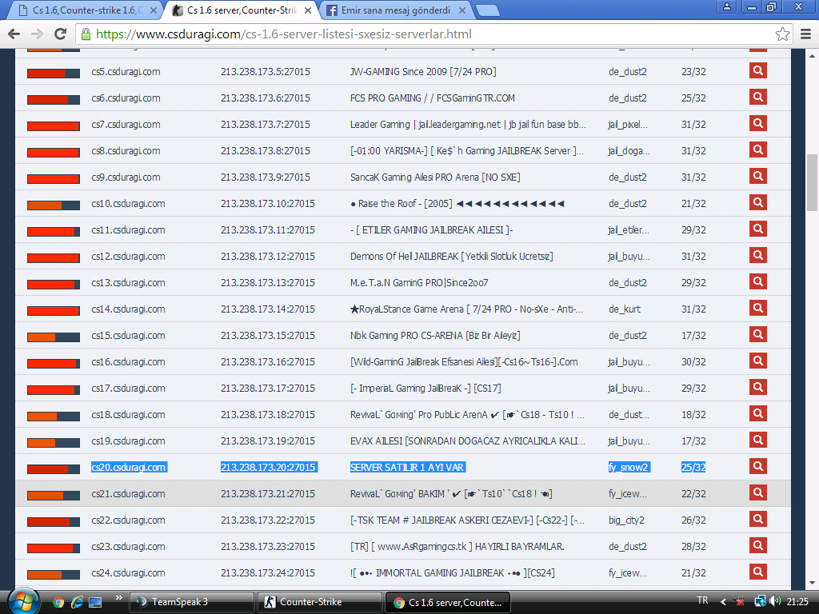Image resolution: width=819 pixels, height=614 pixels.
Task: Close the Facebook tab
Action: (x=462, y=10)
